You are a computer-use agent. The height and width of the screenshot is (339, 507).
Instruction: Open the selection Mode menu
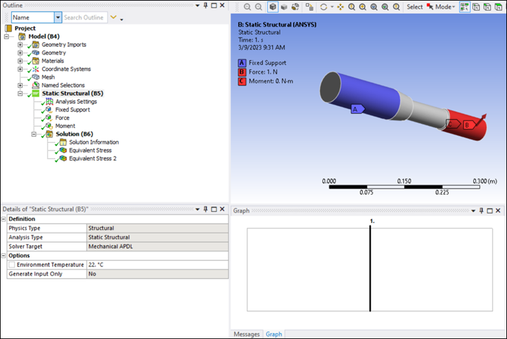443,7
